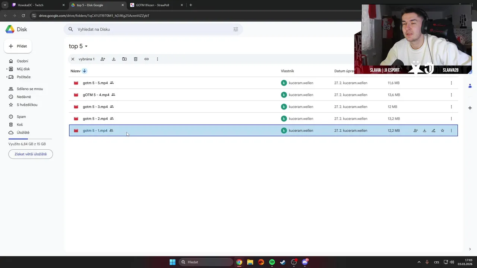Image resolution: width=477 pixels, height=268 pixels.
Task: Move selected file to folder icon
Action: tap(124, 59)
